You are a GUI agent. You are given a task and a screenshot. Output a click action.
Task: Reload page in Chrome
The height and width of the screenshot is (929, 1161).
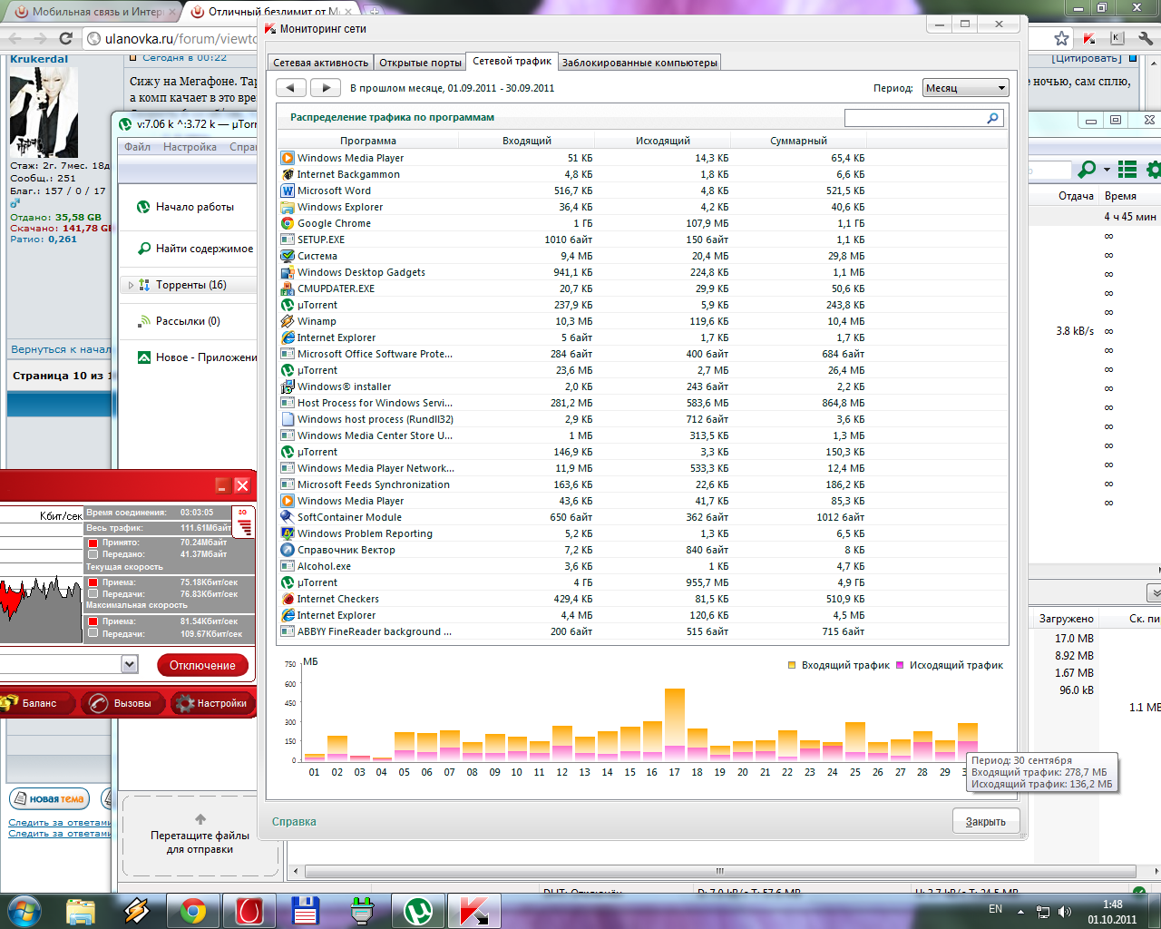(x=65, y=38)
